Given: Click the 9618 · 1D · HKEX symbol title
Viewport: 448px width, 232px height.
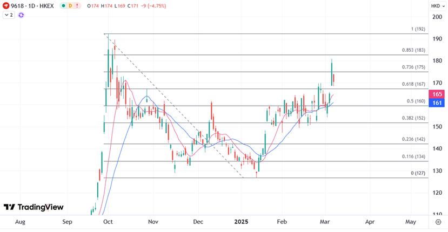Looking at the screenshot, I should (x=32, y=5).
